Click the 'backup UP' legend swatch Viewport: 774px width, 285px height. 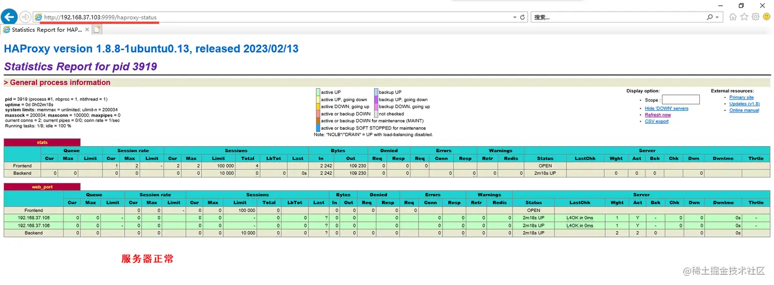[x=376, y=92]
